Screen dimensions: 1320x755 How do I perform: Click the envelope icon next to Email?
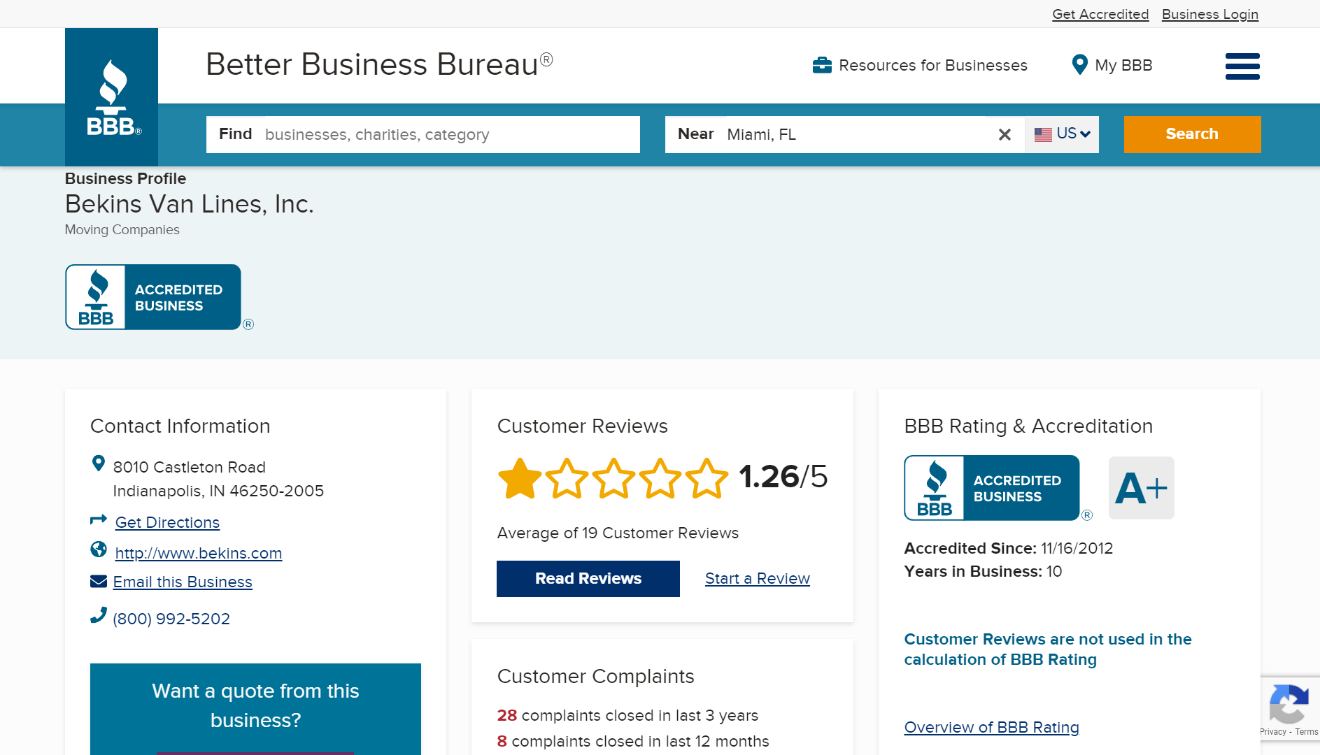point(99,581)
